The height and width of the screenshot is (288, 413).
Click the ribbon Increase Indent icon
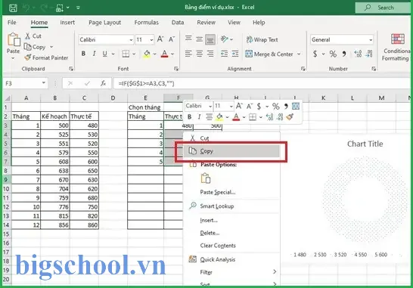coord(235,54)
